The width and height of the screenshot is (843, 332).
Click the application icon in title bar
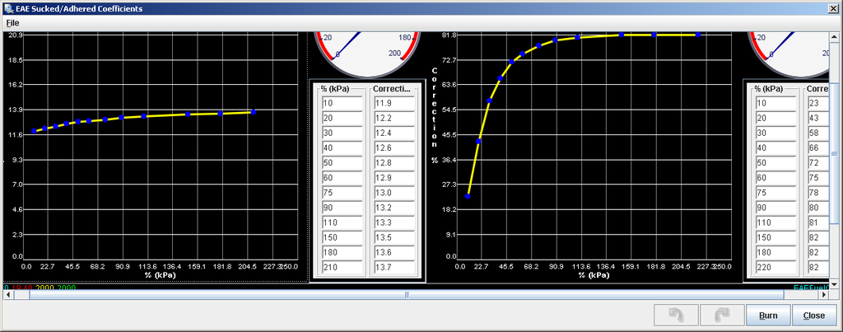(x=7, y=7)
